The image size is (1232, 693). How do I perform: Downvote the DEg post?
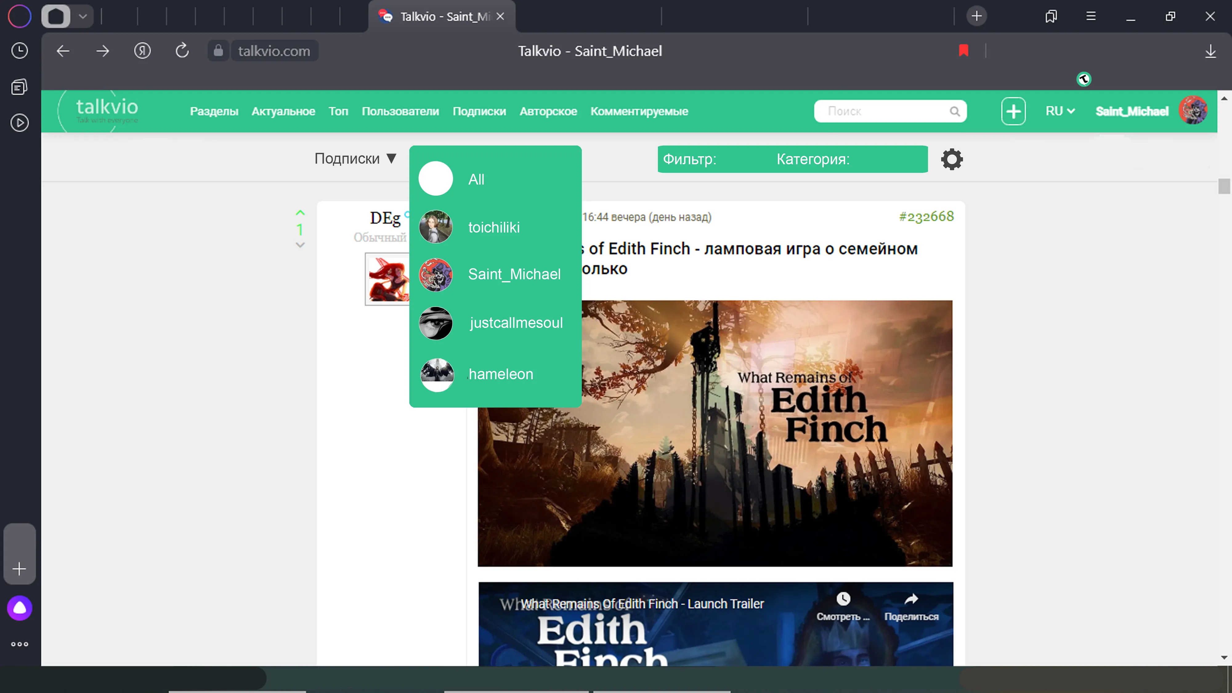(300, 245)
